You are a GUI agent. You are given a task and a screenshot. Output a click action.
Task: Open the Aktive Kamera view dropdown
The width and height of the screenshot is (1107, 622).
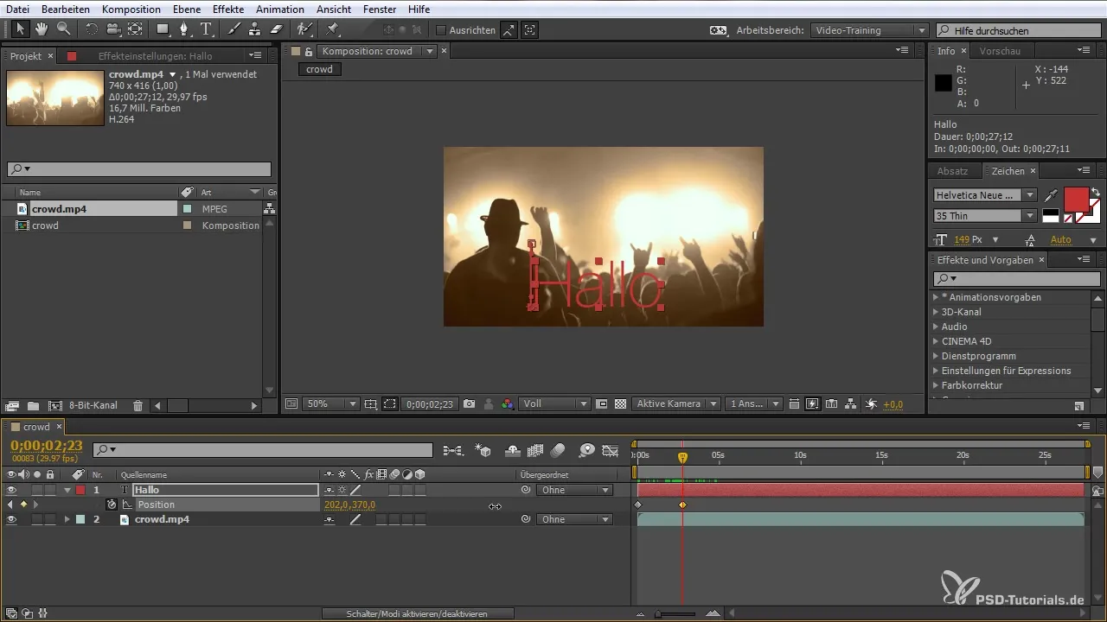coord(676,403)
